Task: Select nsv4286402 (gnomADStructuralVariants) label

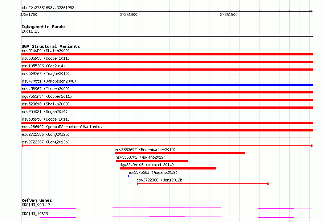Action: 62,127
